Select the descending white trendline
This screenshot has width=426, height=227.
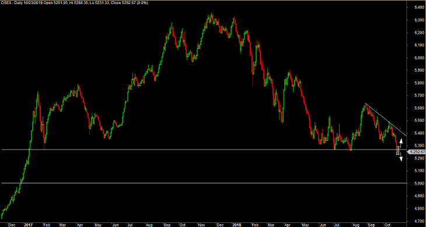(386, 119)
